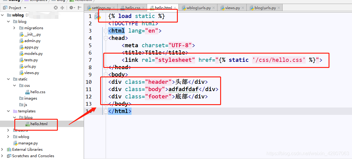Close the hello.css tab

tap(143, 8)
